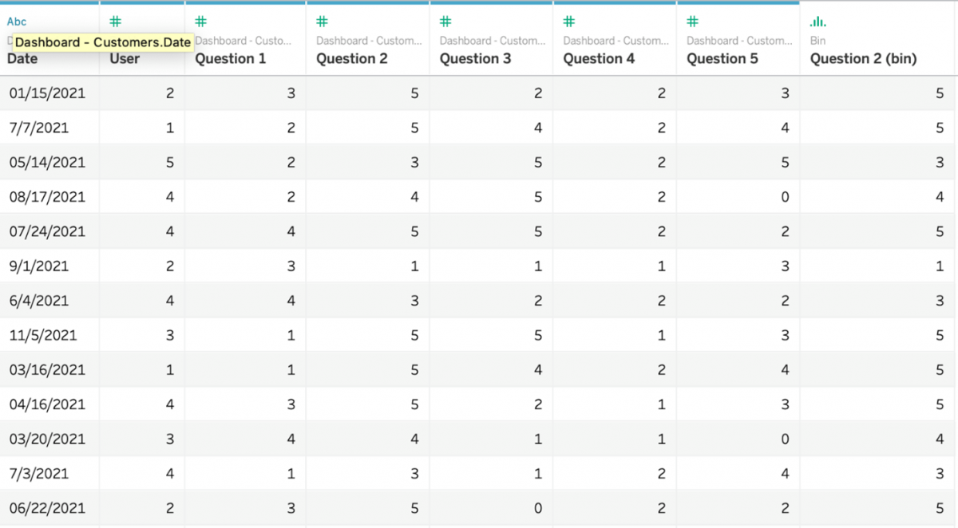The width and height of the screenshot is (958, 528).
Task: Select the Question 1 column header
Action: pos(230,58)
